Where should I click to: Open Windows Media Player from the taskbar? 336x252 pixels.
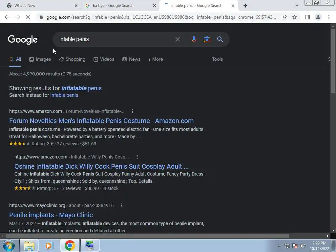click(x=49, y=245)
